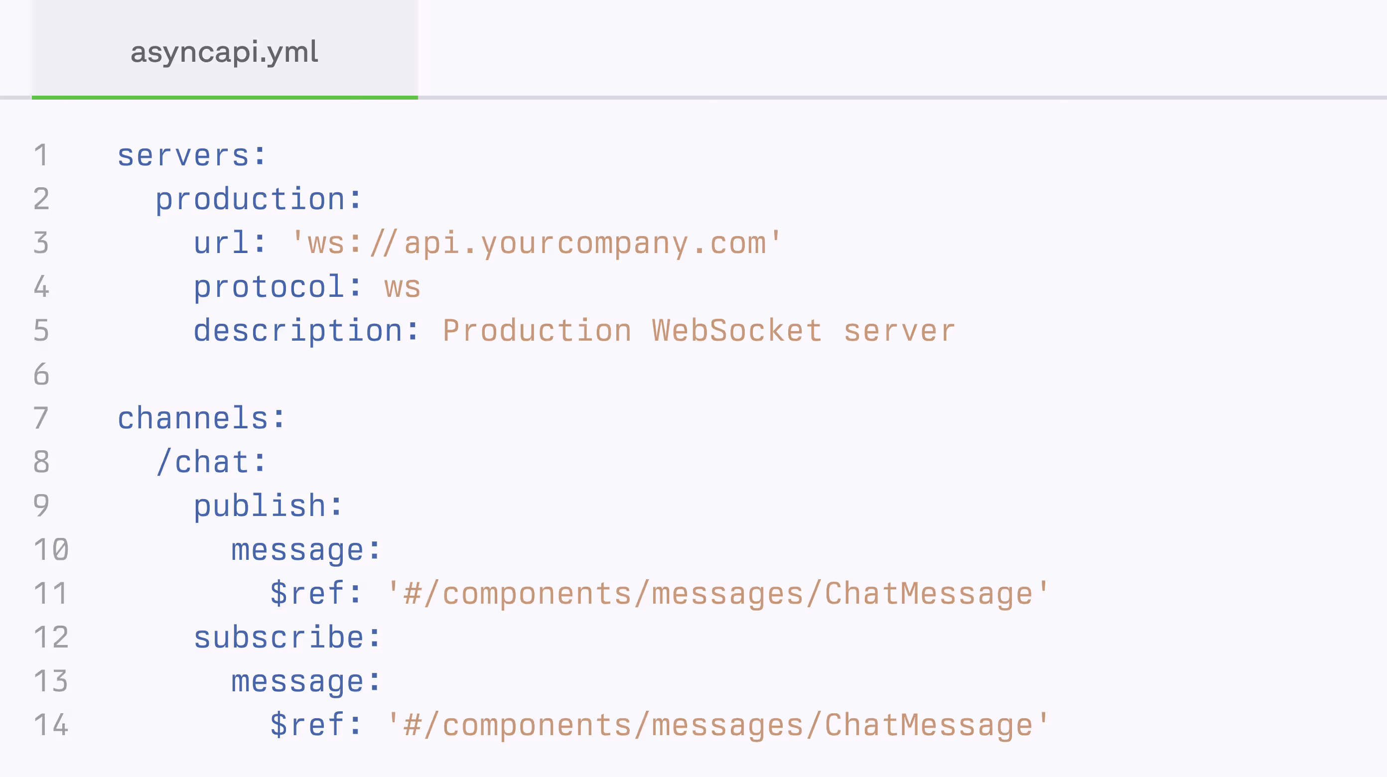Click the ChatMessage $ref string on line 14
Viewport: 1387px width, 777px height.
(x=718, y=725)
